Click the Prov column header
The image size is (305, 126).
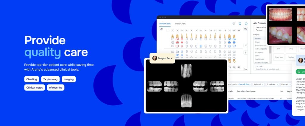281,91
